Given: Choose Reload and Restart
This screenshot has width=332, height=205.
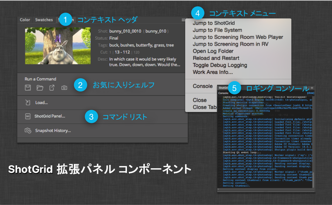Looking at the screenshot, I should (216, 58).
